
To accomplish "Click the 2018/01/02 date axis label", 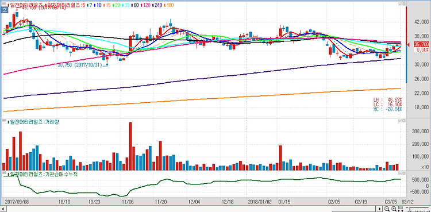I will pyautogui.click(x=259, y=202).
